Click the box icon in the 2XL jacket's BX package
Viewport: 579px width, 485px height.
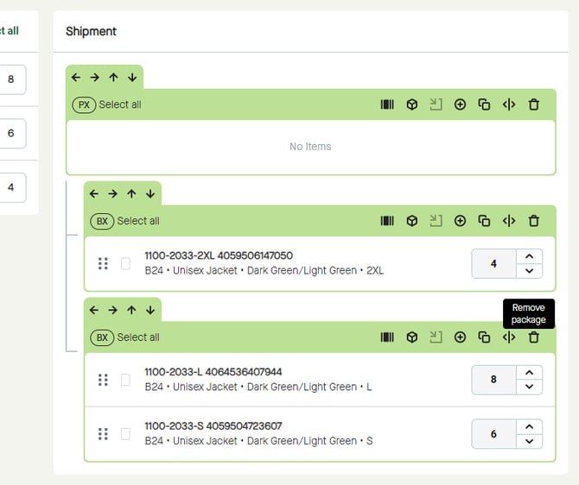[x=412, y=221]
